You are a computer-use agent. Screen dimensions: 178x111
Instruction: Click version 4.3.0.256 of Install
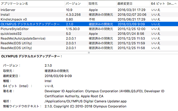pyautogui.click(x=73, y=15)
